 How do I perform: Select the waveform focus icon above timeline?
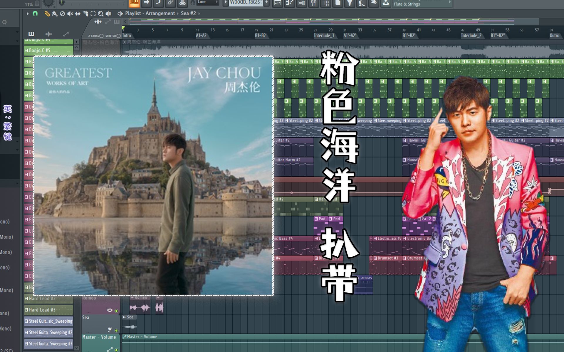point(98,22)
